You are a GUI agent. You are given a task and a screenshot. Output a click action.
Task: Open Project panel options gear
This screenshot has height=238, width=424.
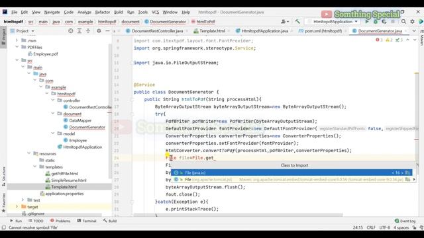tap(99, 31)
